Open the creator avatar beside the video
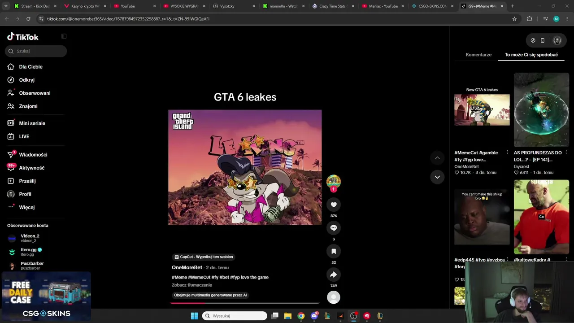Viewport: 574px width, 323px height. 333,181
